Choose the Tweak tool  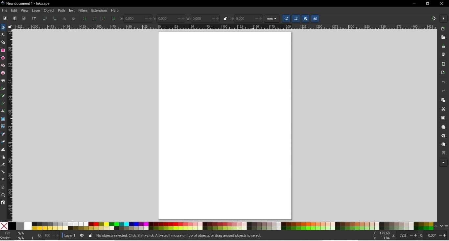[x=3, y=150]
